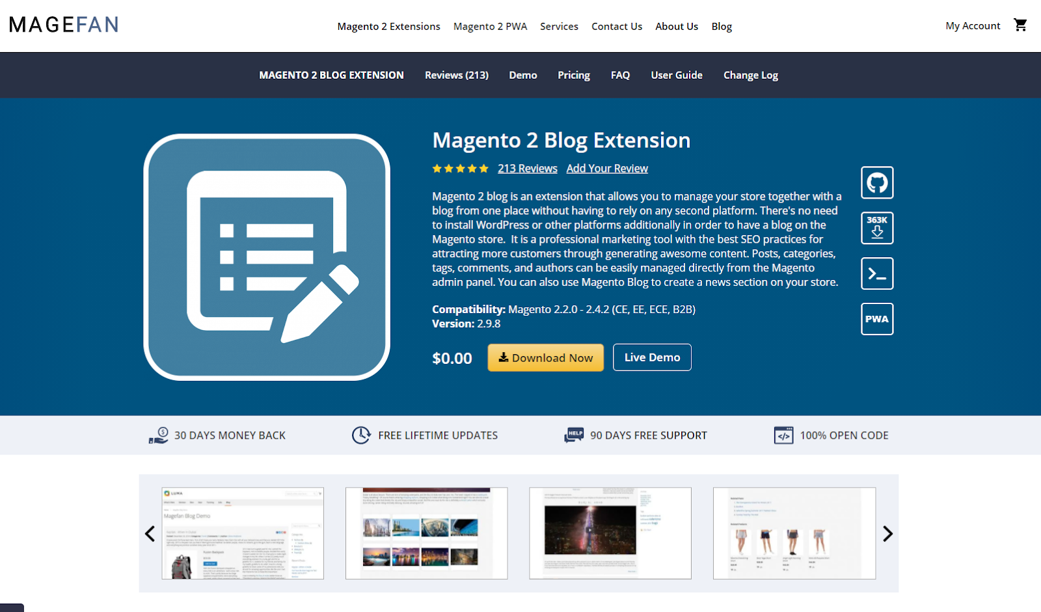
Task: Click Add Your Review link
Action: (607, 169)
